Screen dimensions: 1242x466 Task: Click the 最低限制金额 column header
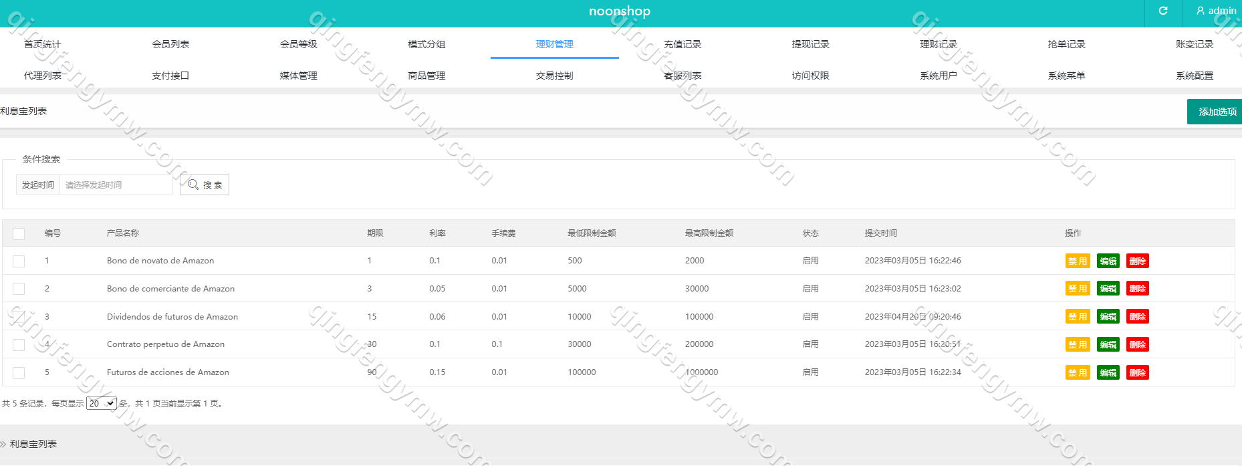pyautogui.click(x=592, y=233)
